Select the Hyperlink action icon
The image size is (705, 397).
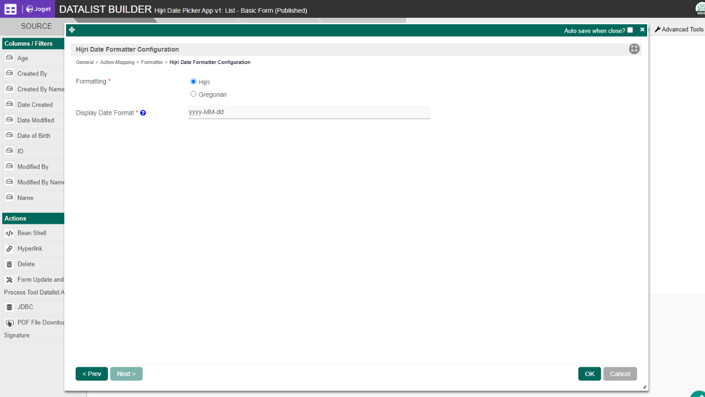[x=9, y=249]
